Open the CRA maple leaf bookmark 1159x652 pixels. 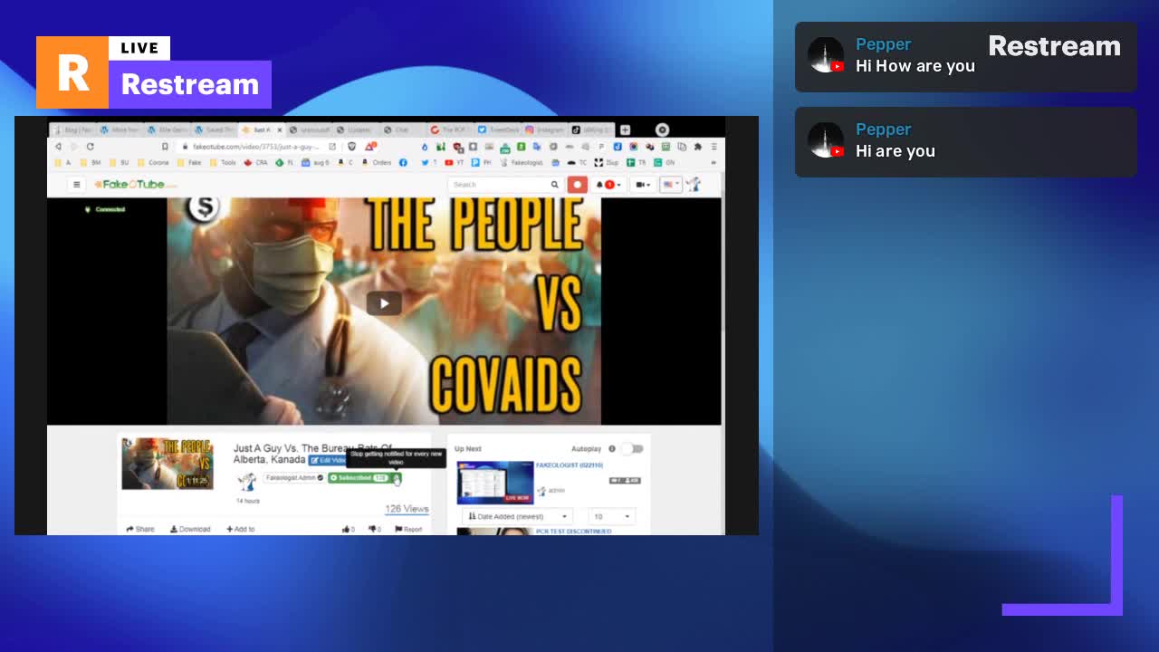(x=256, y=163)
